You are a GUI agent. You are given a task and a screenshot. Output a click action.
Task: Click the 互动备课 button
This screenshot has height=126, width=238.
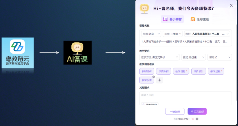tap(197, 112)
